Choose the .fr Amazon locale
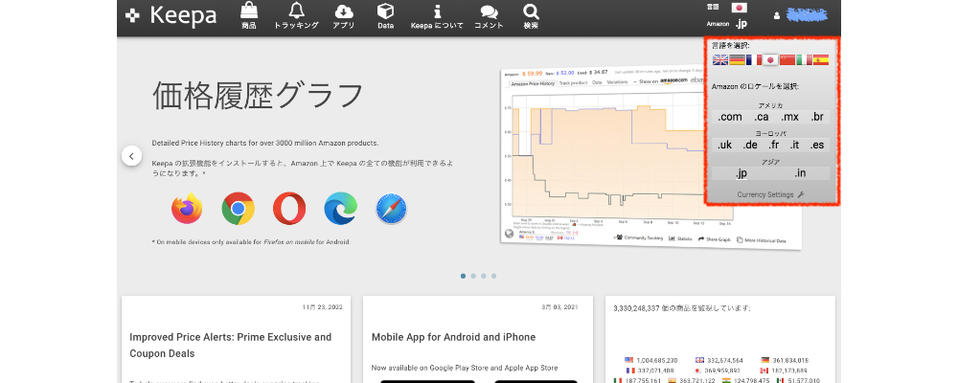Screen dimensions: 958x383 pyautogui.click(x=773, y=145)
